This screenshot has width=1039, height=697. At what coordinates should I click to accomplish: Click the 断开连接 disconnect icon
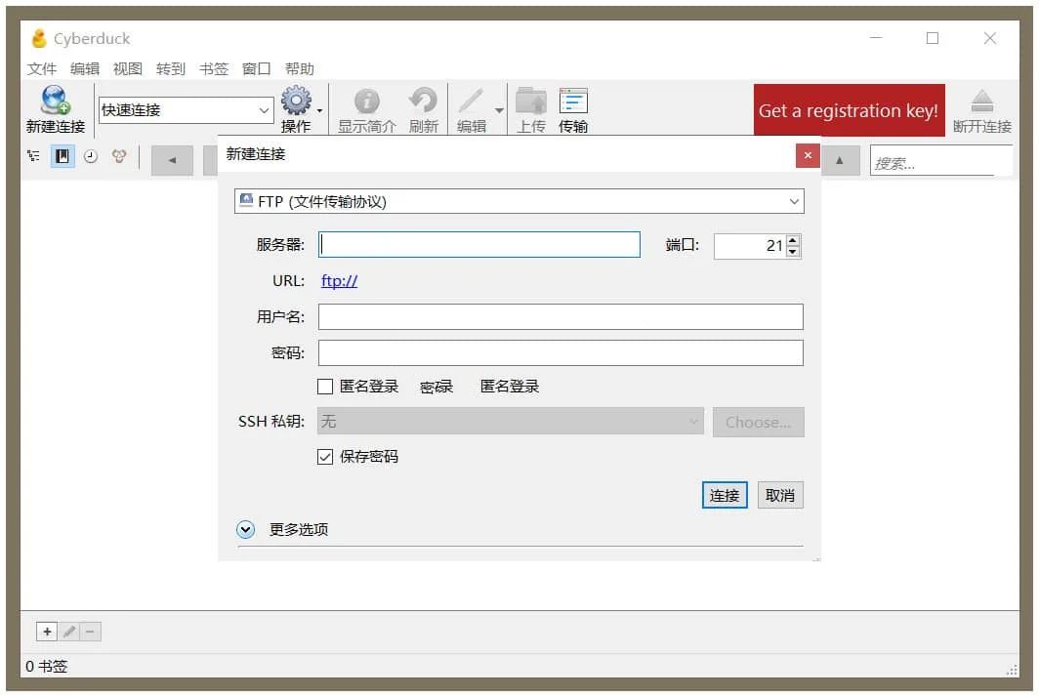point(981,102)
